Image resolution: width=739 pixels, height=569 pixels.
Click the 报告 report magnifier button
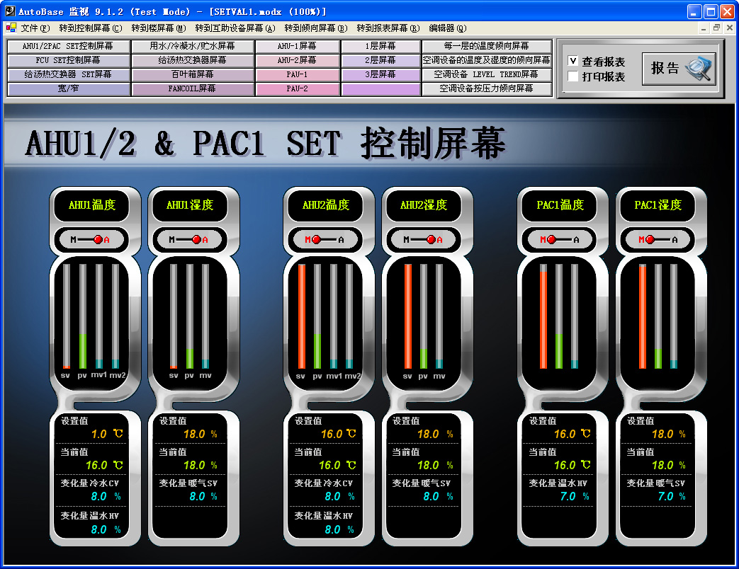coord(678,69)
